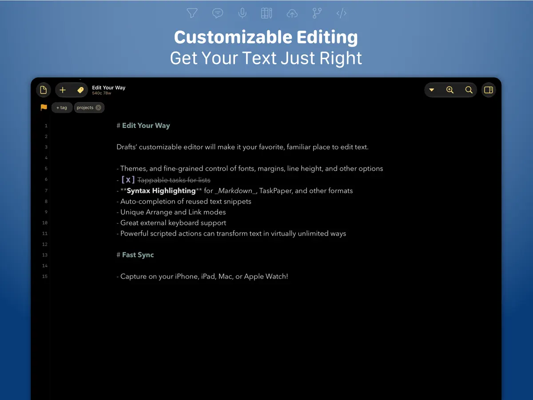Click the line starting 'Drafts' customizable editor'
The width and height of the screenshot is (533, 400).
(x=243, y=147)
